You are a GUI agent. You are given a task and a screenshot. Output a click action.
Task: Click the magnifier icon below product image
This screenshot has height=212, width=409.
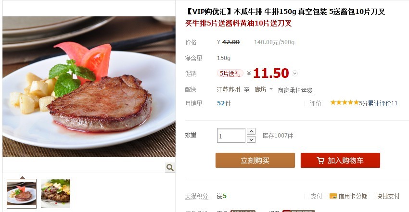coord(170,167)
